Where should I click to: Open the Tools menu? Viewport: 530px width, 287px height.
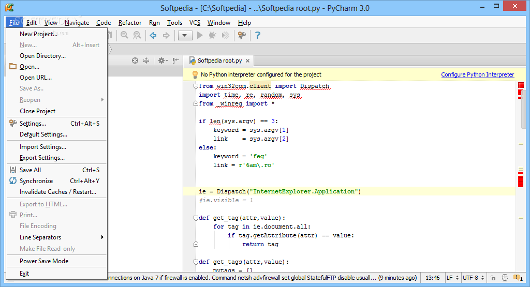[x=174, y=23]
